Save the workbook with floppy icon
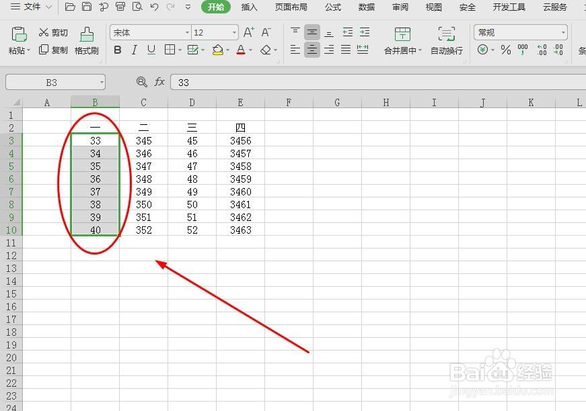Image resolution: width=586 pixels, height=411 pixels. tap(87, 6)
